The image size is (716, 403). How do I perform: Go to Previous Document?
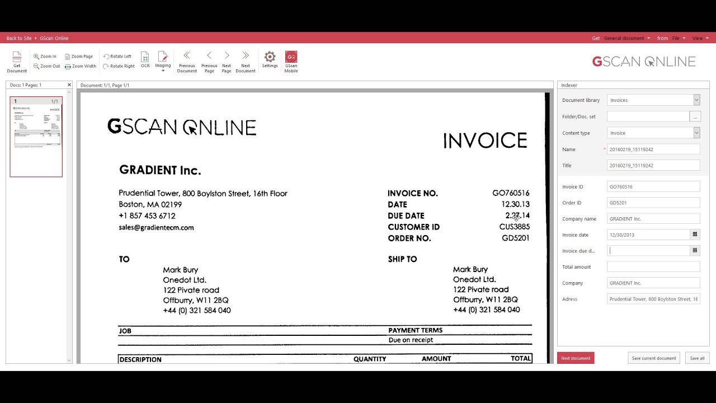tap(187, 62)
